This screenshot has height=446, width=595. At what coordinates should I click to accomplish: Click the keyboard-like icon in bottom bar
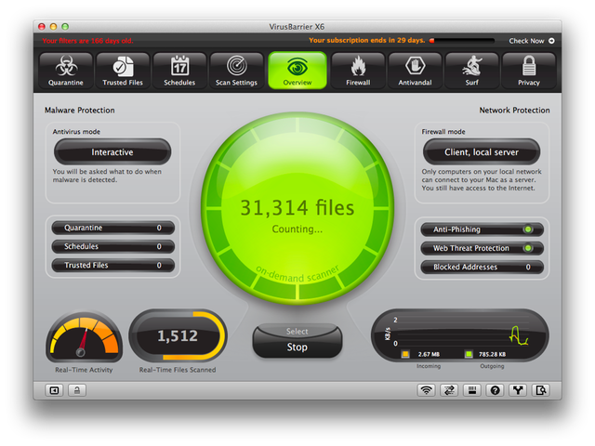472,390
